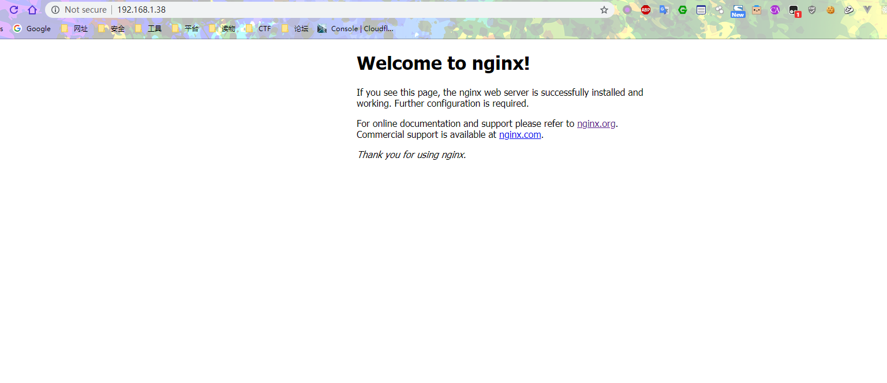The width and height of the screenshot is (887, 383).
Task: Follow the nginx.com link
Action: 520,135
